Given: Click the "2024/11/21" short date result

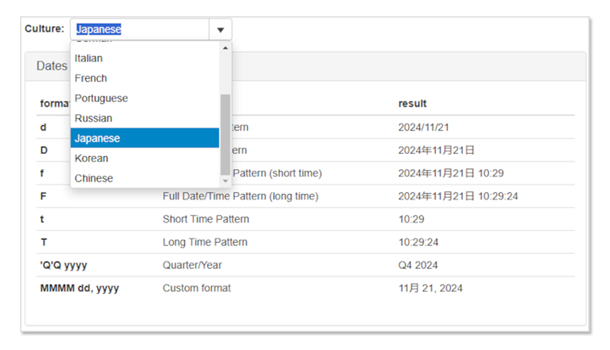Looking at the screenshot, I should click(424, 127).
